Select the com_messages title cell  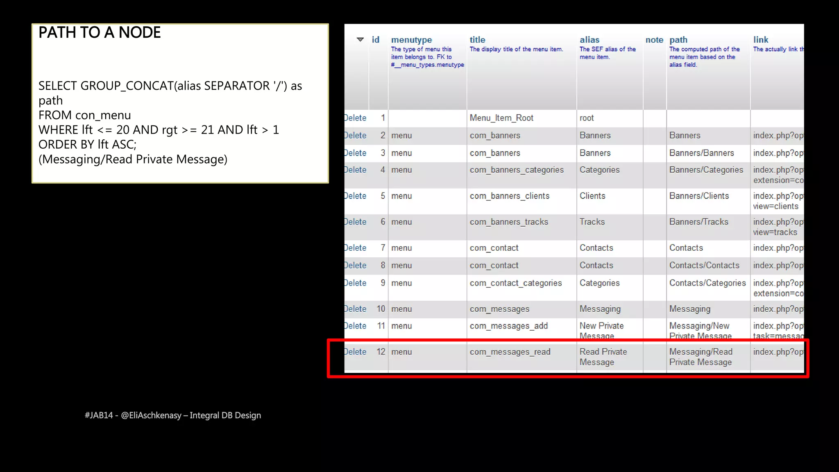coord(522,309)
